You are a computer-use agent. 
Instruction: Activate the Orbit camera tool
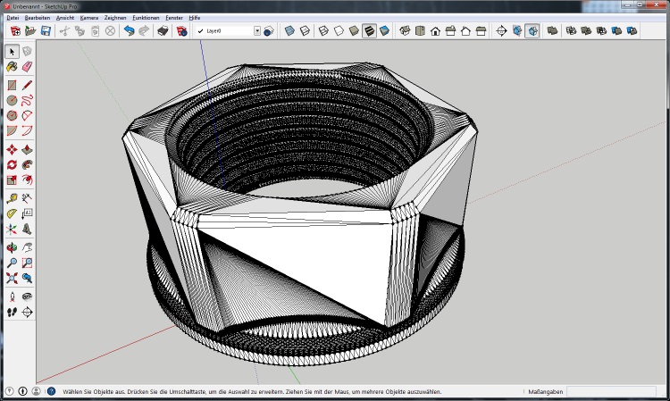click(x=12, y=246)
